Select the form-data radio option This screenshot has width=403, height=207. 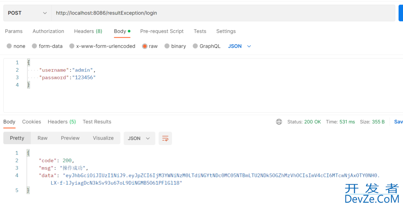coord(35,46)
